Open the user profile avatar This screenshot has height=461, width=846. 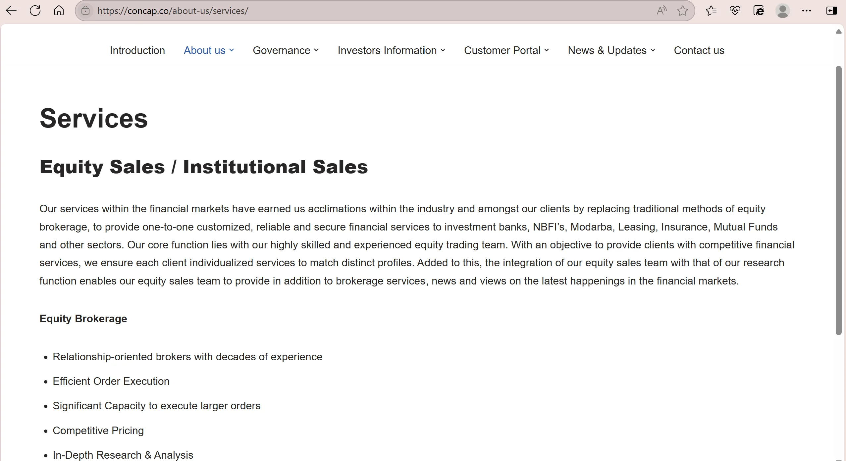(x=783, y=11)
